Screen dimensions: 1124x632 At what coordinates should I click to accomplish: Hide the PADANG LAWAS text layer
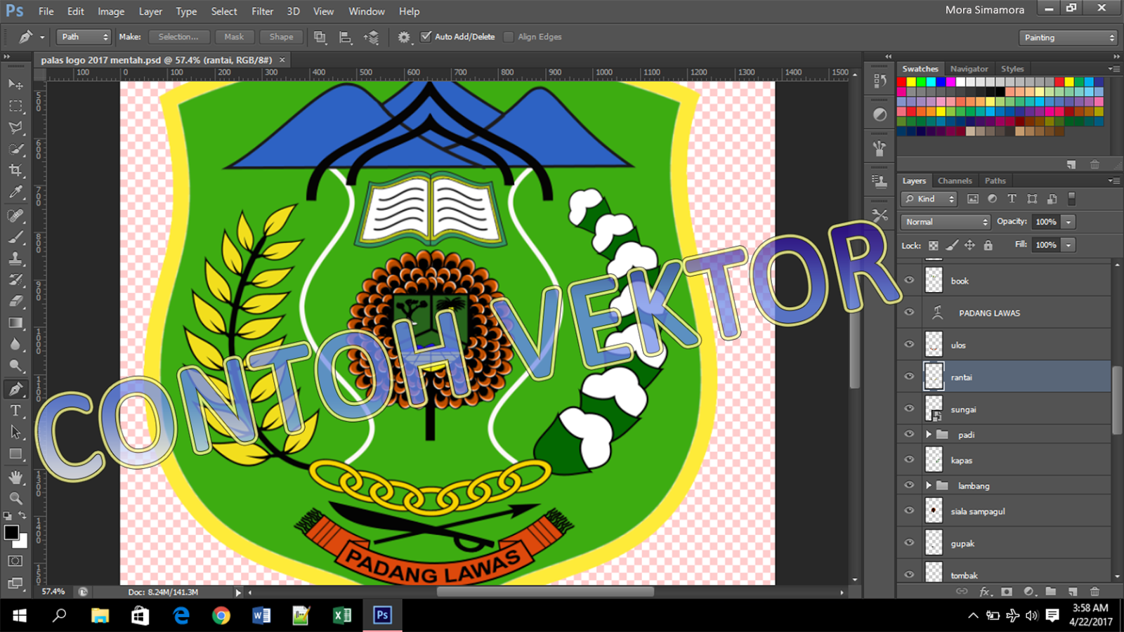tap(909, 312)
